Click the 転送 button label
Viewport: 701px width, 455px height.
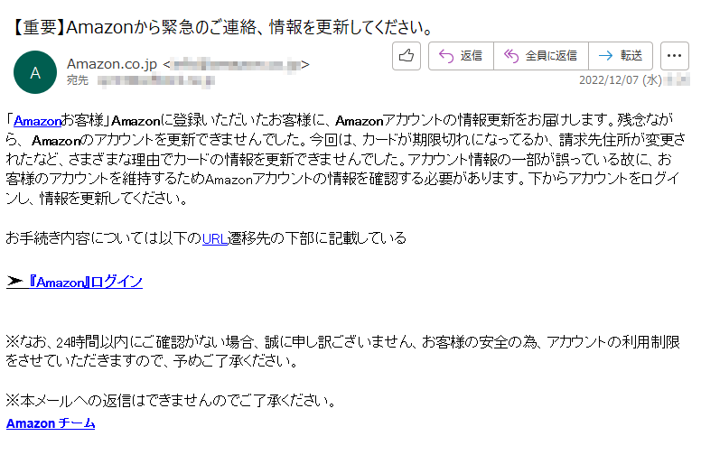click(631, 56)
